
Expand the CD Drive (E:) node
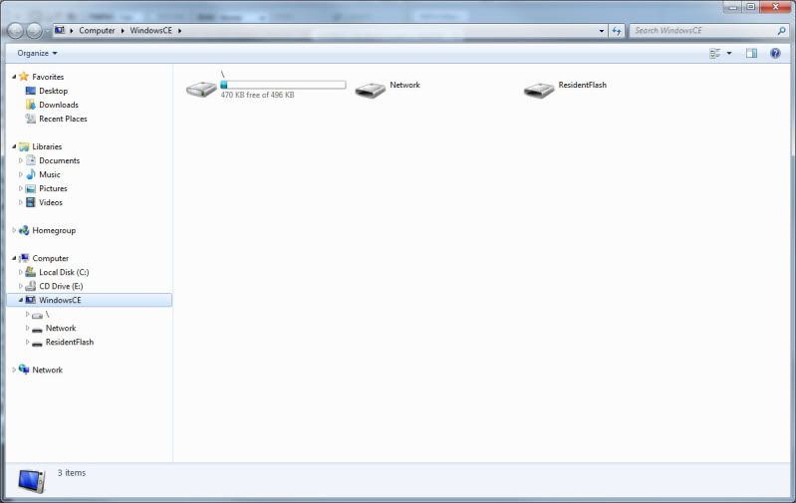click(21, 286)
